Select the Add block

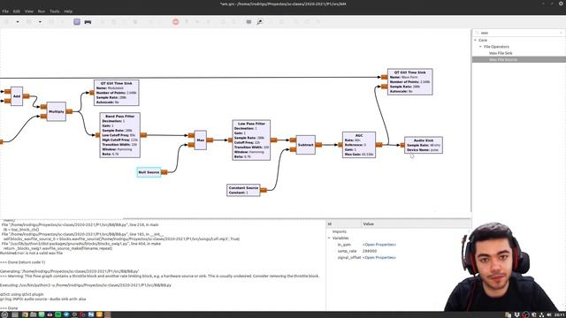click(17, 96)
